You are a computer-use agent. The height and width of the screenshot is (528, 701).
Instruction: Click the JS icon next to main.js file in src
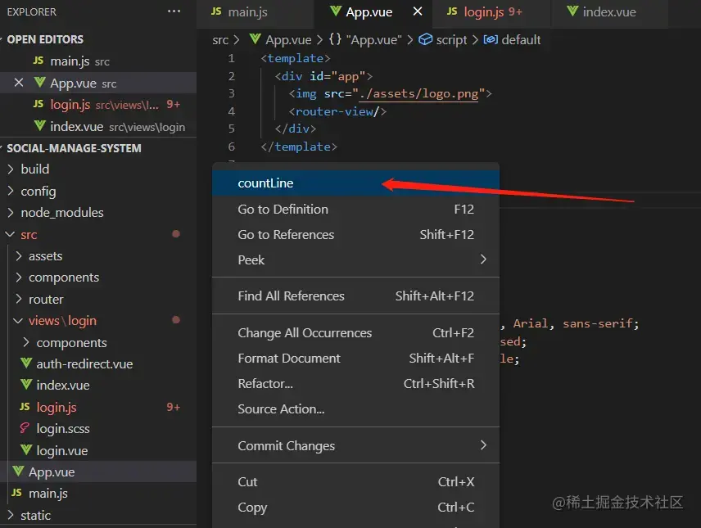tap(16, 493)
